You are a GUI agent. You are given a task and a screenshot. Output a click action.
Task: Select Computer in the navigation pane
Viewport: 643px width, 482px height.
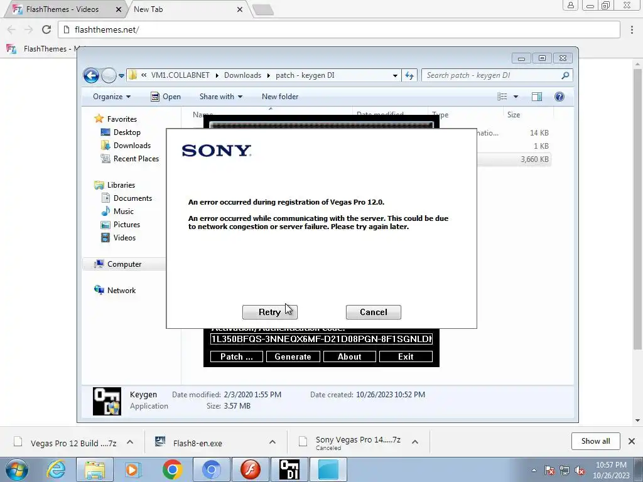(x=124, y=264)
